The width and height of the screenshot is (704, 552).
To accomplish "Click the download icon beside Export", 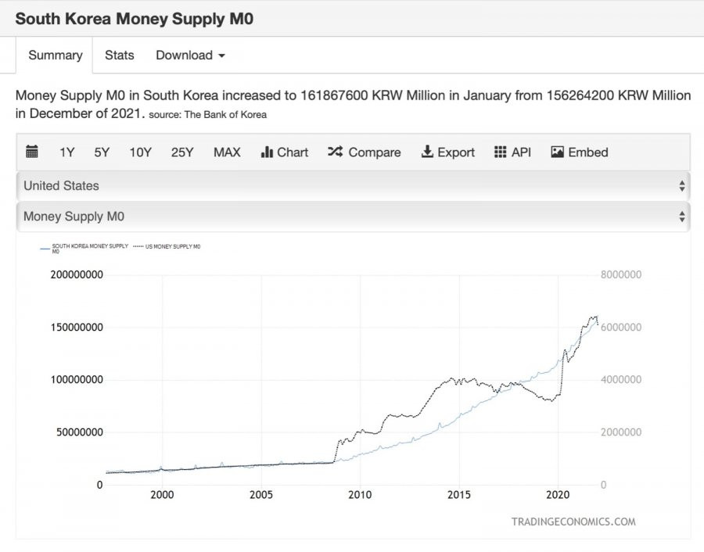I will (427, 152).
